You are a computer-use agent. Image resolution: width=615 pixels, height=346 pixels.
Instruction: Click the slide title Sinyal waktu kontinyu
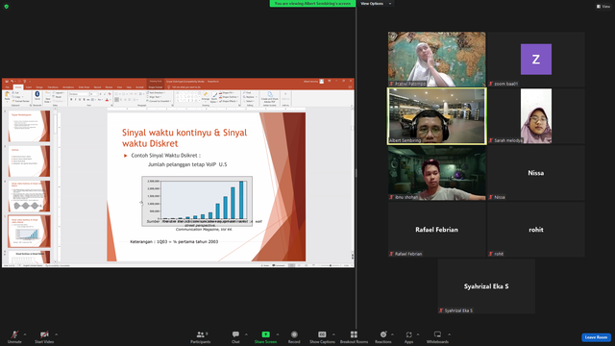184,137
